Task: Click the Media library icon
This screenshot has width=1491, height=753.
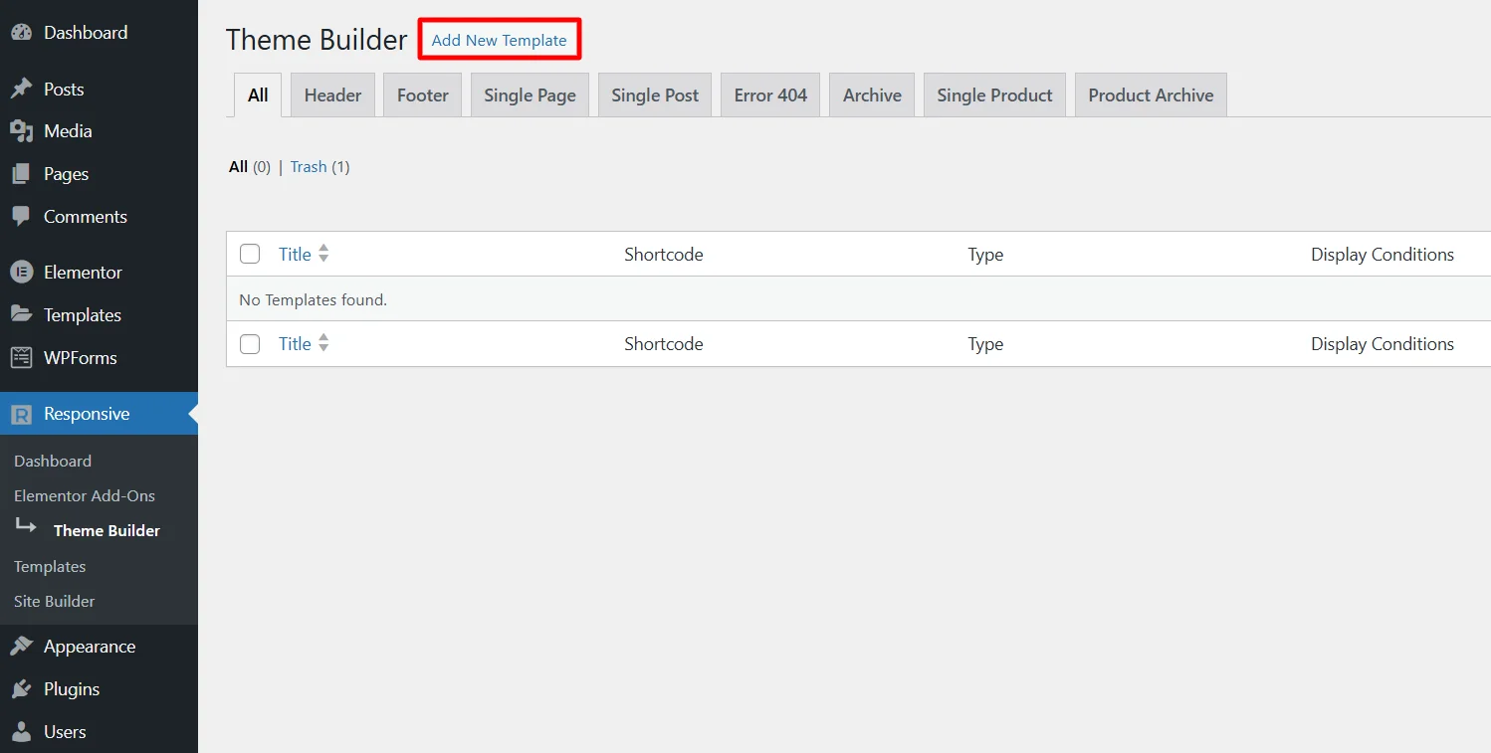Action: tap(21, 131)
